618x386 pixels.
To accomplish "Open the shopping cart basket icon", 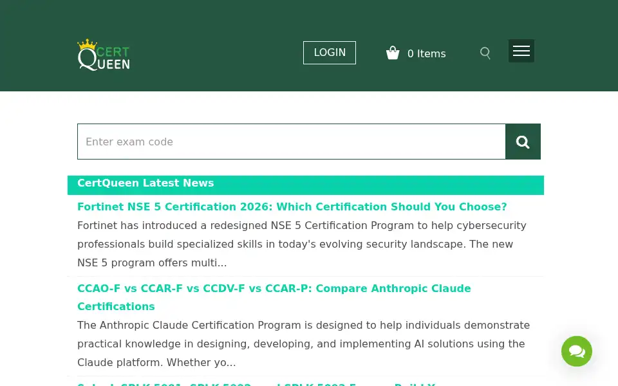I will (x=393, y=53).
